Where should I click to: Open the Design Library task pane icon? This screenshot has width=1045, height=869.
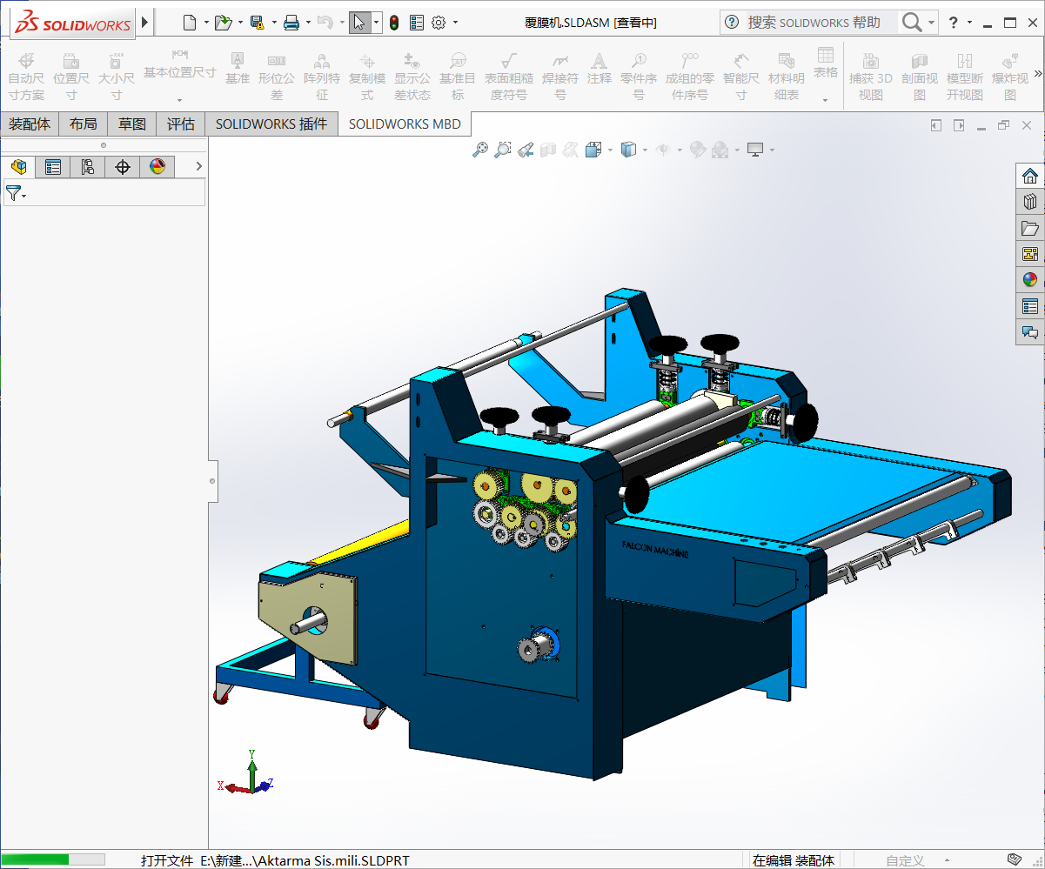click(x=1030, y=202)
